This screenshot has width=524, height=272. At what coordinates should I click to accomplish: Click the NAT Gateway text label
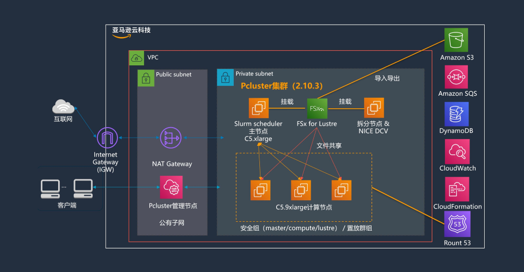[172, 164]
